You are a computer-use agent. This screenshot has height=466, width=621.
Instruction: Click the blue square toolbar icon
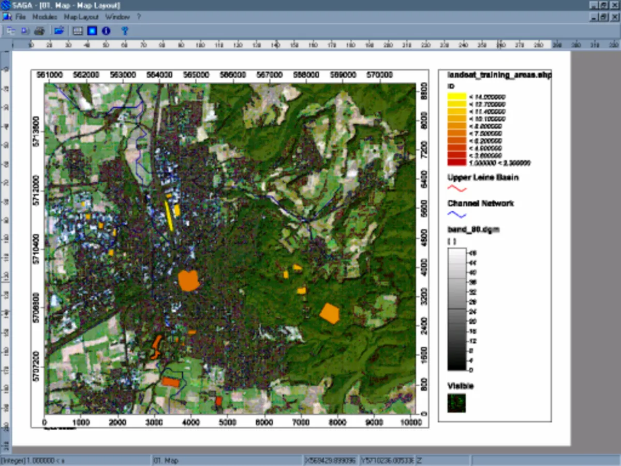[92, 31]
